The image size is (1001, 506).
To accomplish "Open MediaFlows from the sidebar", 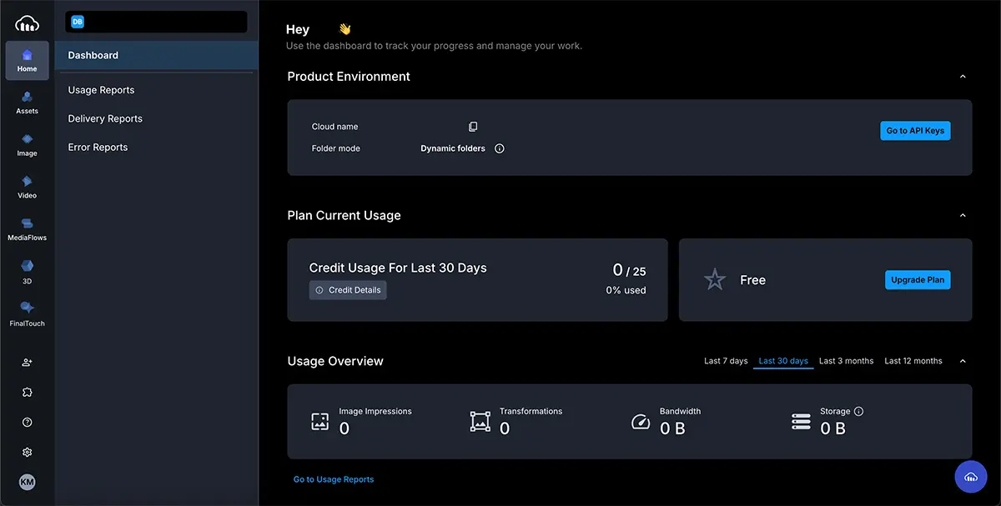I will (x=27, y=229).
